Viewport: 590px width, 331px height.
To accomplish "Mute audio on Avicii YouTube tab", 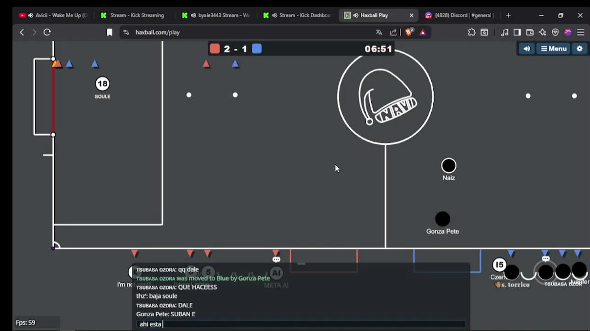I will click(31, 15).
